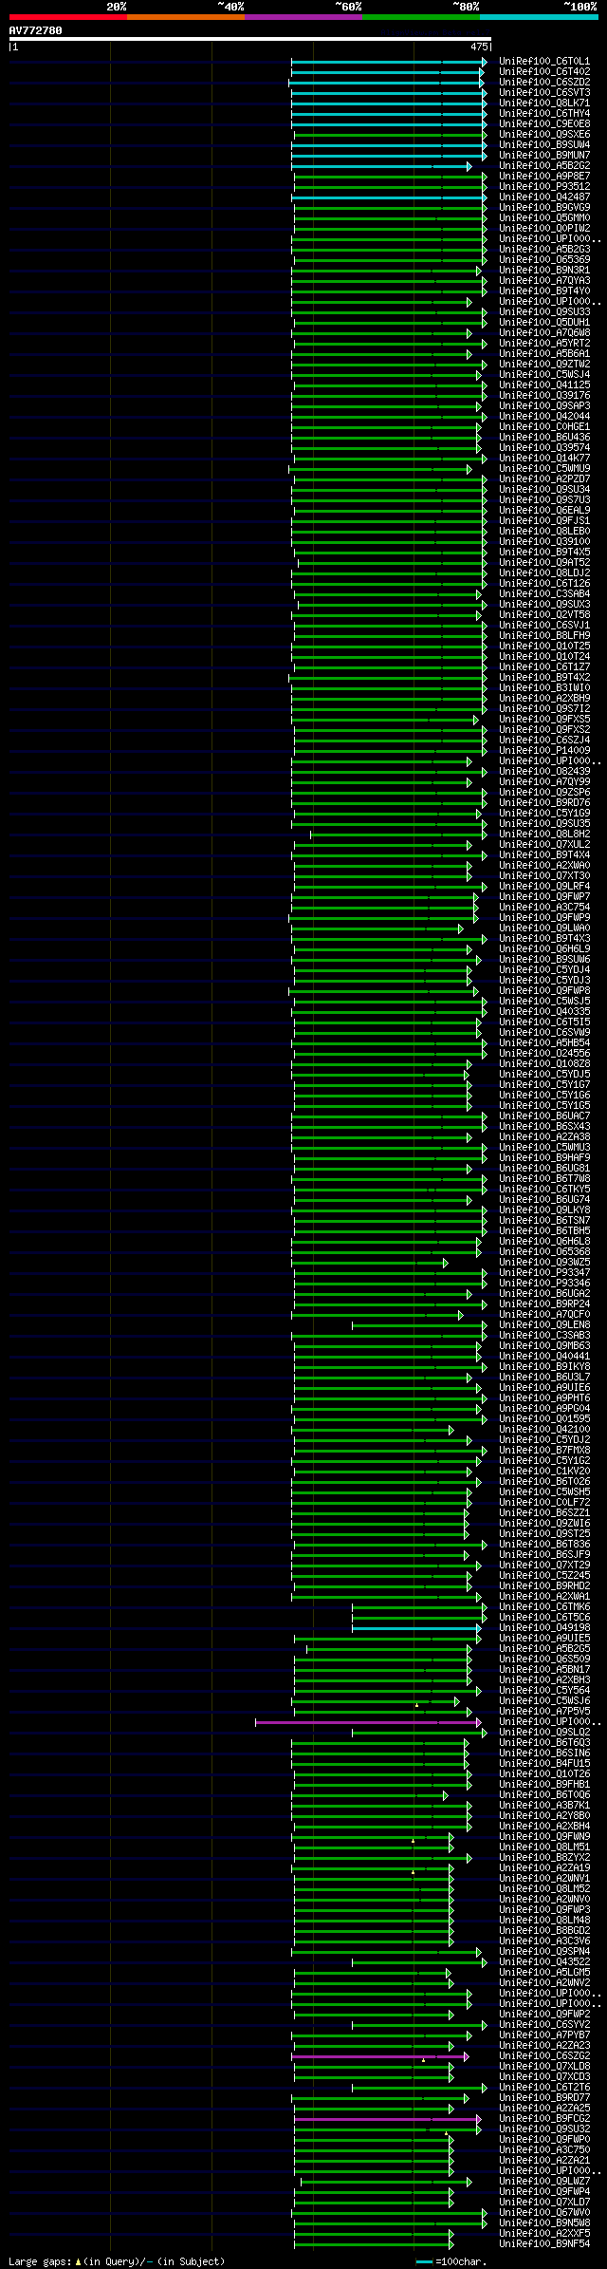Select the UniRef100_A5B6A1 label
607x2269 pixels.
544,353
